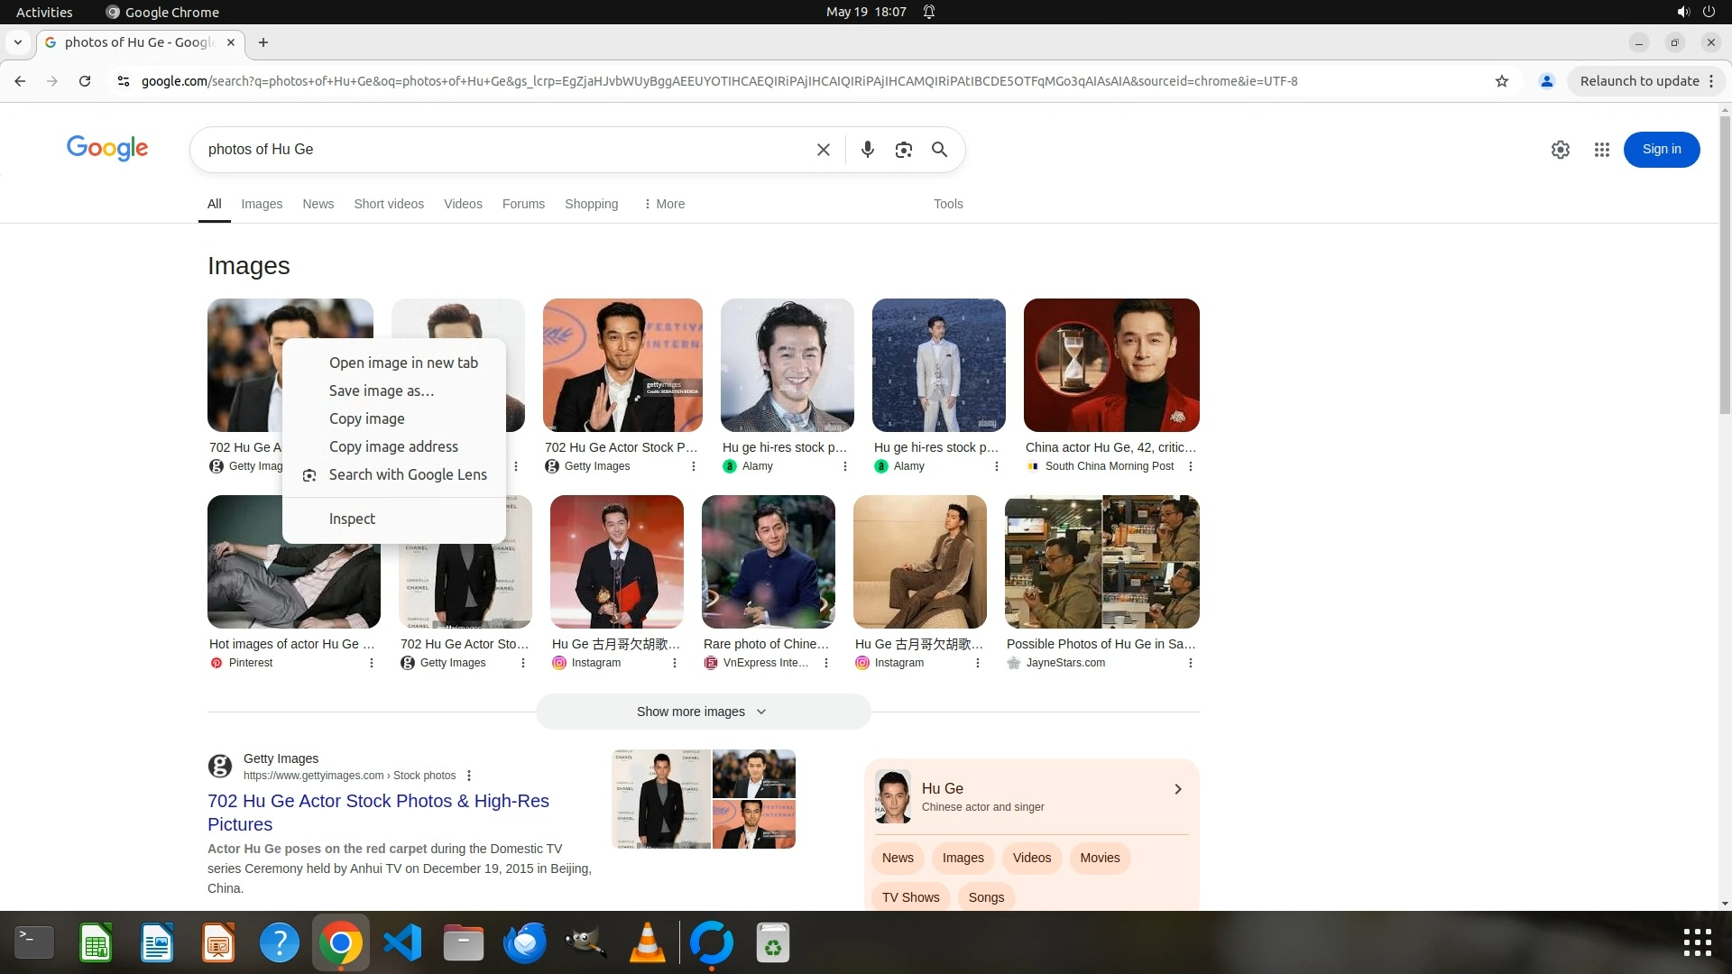Choose Search with Google Lens
1732x974 pixels.
[407, 474]
